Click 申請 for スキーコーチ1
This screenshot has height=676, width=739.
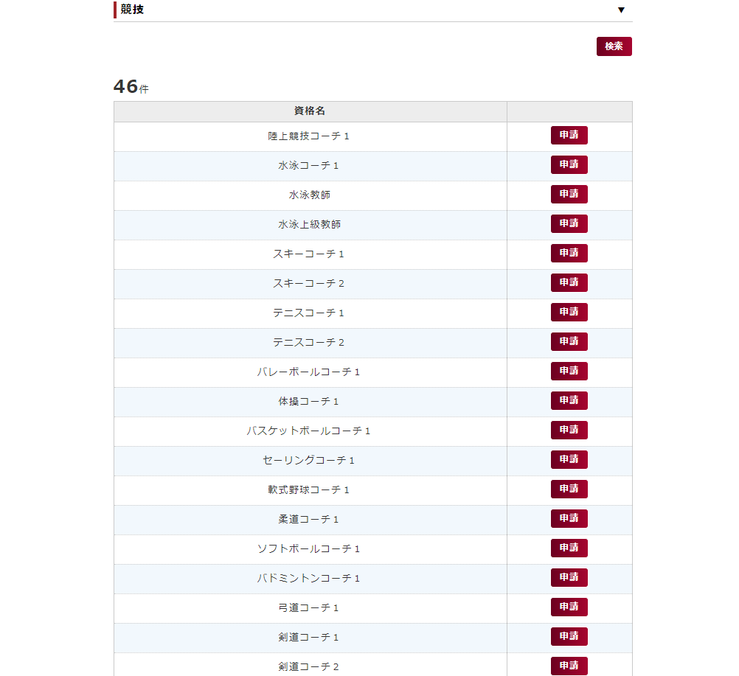pos(569,254)
